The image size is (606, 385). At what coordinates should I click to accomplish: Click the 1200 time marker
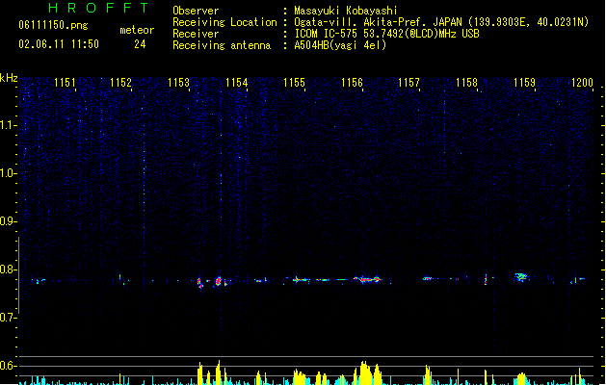(x=582, y=83)
